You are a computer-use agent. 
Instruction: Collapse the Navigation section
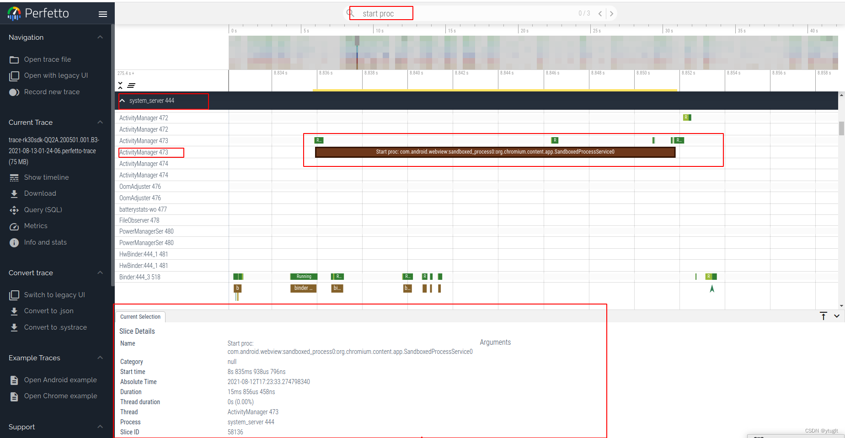pos(100,37)
